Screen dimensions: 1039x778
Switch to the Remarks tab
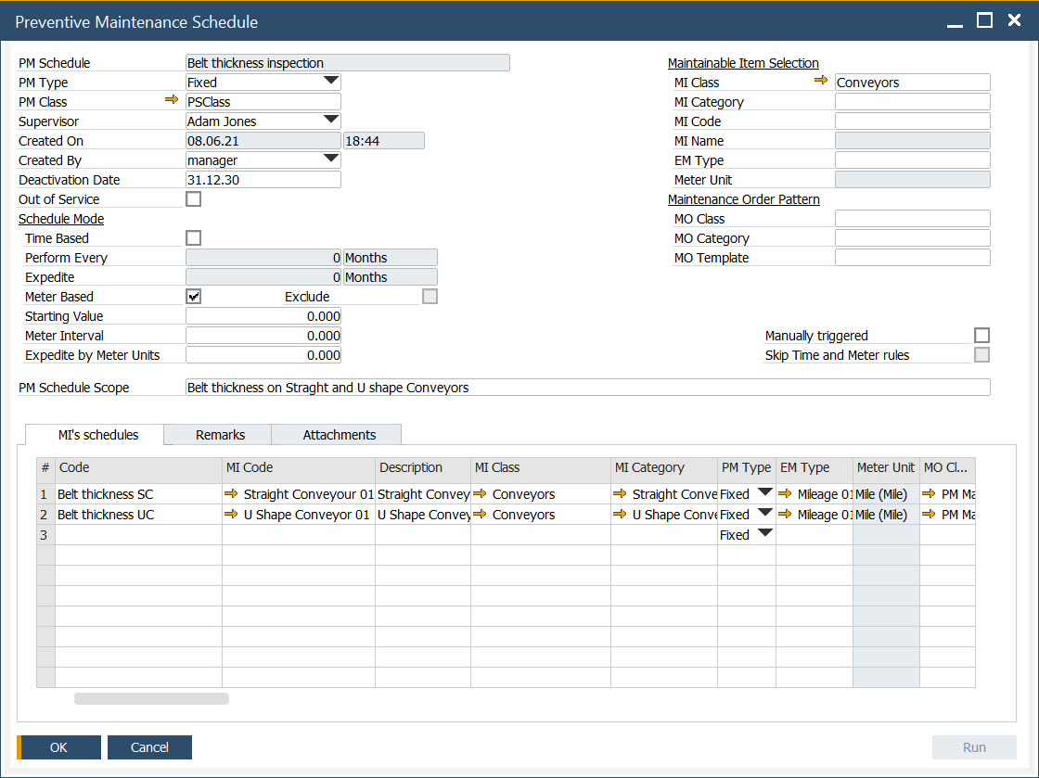pos(220,435)
